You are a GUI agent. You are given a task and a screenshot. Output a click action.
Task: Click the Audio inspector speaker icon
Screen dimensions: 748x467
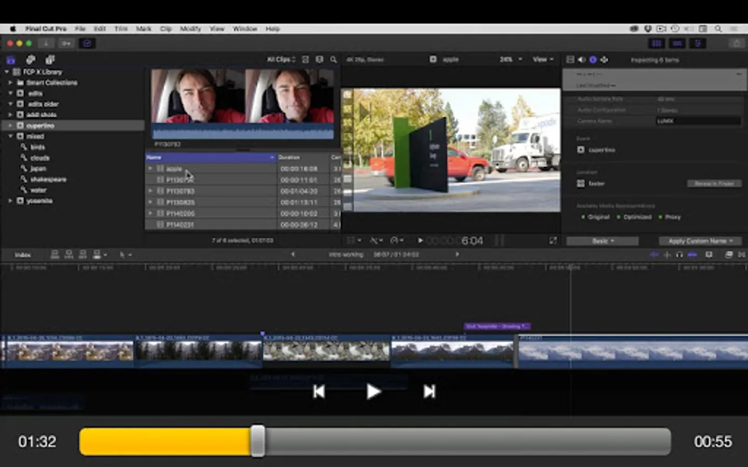[581, 60]
